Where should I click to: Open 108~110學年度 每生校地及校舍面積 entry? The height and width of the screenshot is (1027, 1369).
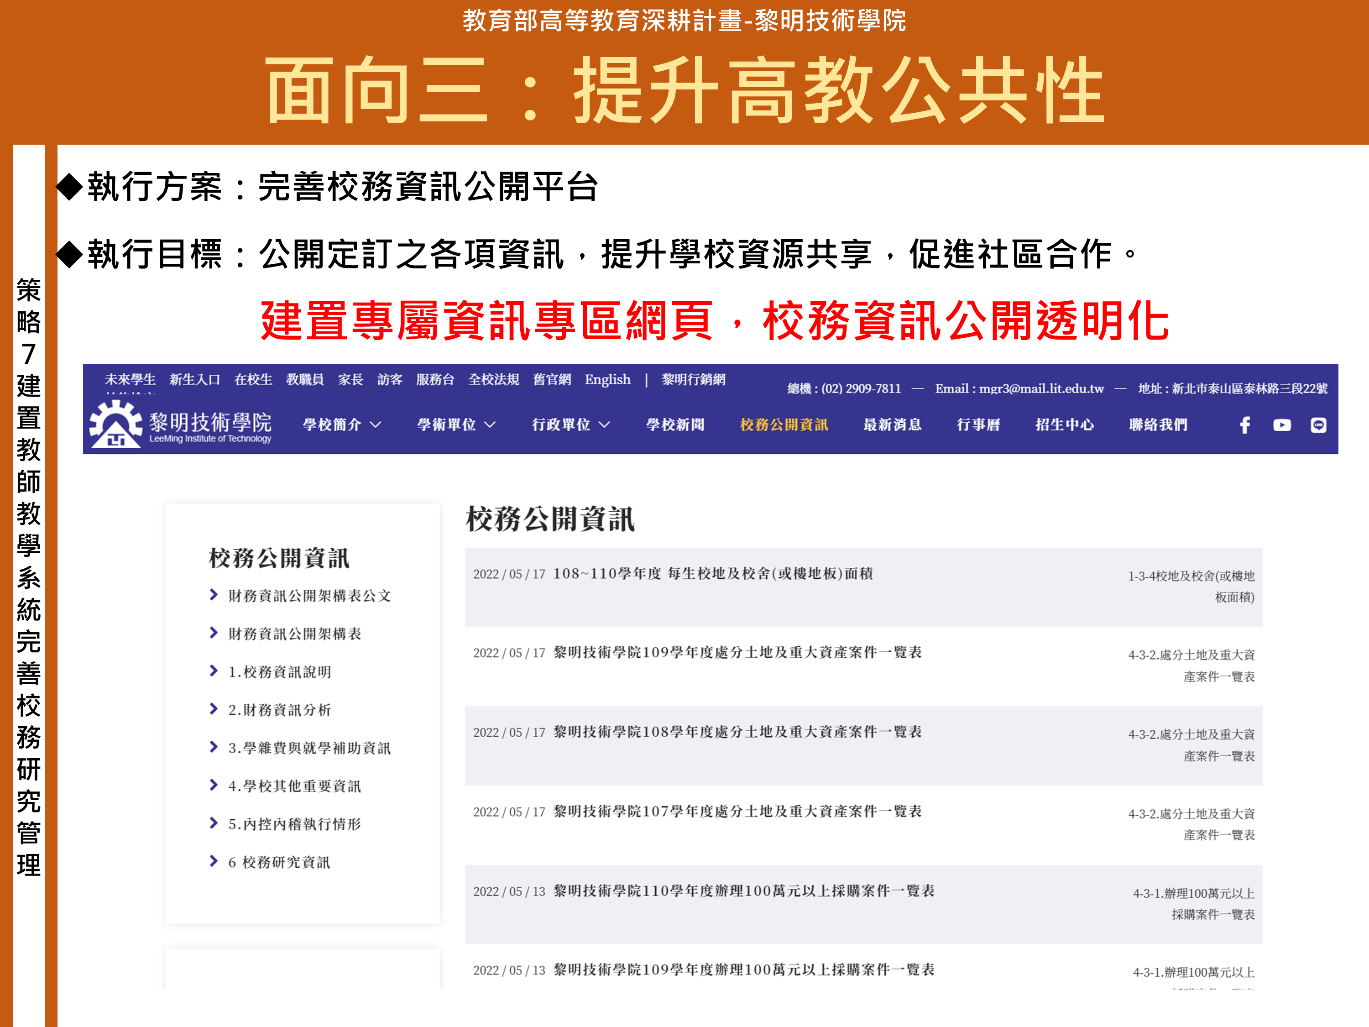tap(713, 573)
